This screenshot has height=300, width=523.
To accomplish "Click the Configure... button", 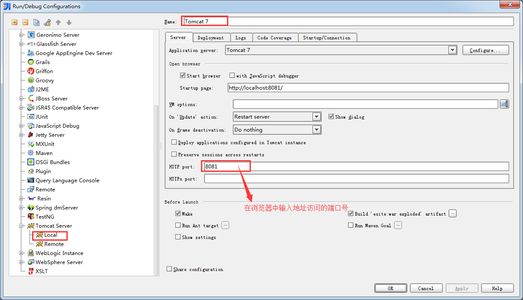I will [x=486, y=50].
